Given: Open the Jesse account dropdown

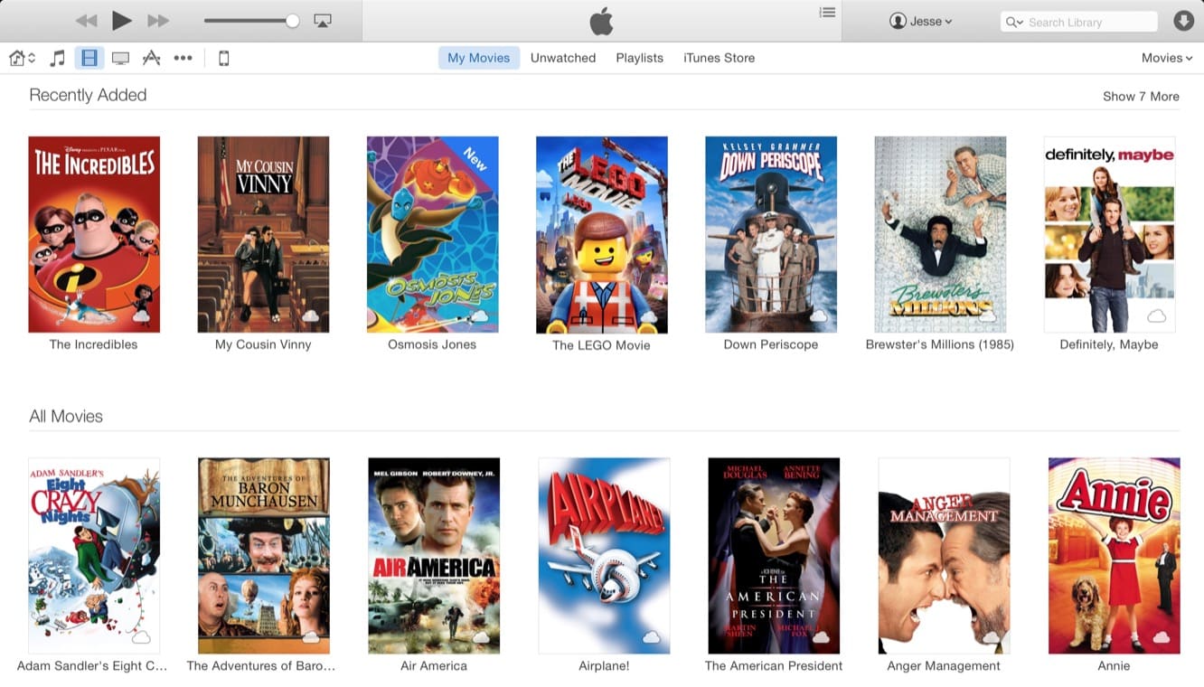Looking at the screenshot, I should pos(921,21).
